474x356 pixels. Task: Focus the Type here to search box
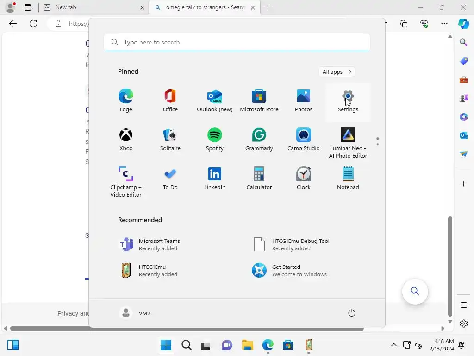237,42
